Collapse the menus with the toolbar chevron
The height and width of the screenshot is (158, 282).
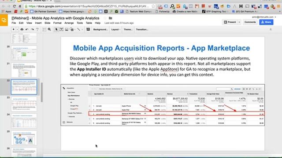[x=271, y=29]
